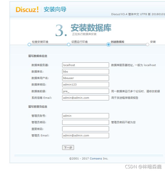Click the 管理员账号 label
The width and height of the screenshot is (165, 171).
39,116
